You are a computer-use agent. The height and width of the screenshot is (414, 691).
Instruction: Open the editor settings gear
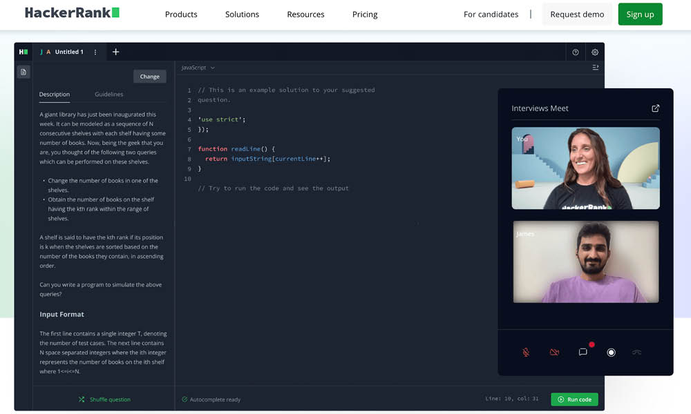(595, 52)
